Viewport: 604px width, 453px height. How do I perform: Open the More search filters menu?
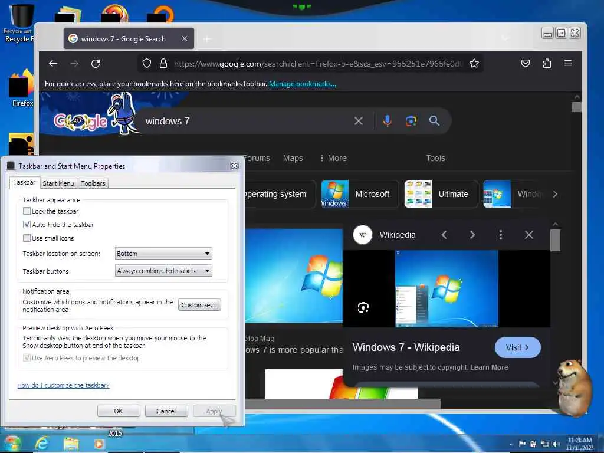[334, 158]
